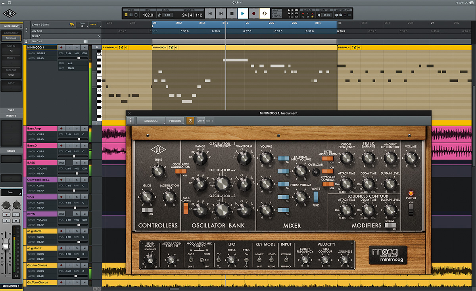Screen dimensions: 476x291
Task: Expand the Tempo row chevron
Action: (x=99, y=36)
